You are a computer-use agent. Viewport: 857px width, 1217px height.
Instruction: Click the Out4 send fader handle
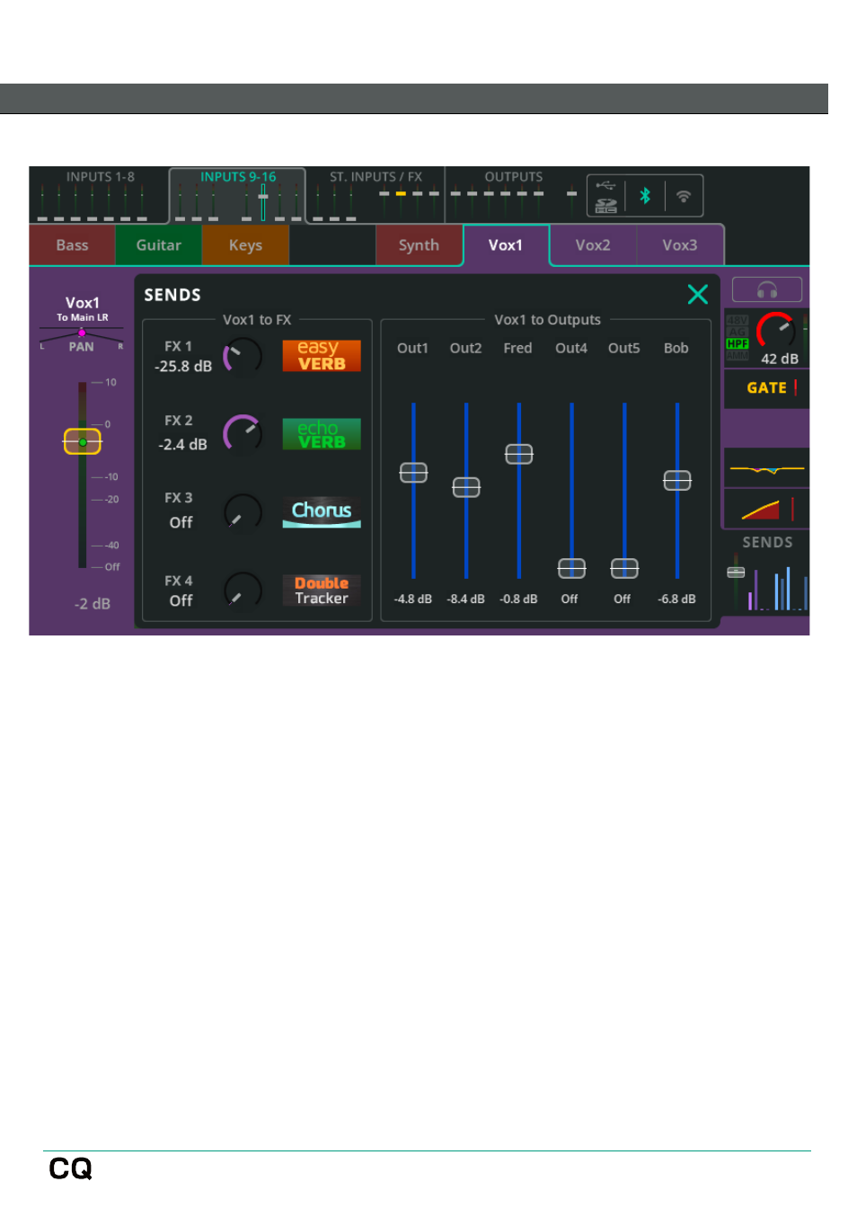[x=571, y=568]
